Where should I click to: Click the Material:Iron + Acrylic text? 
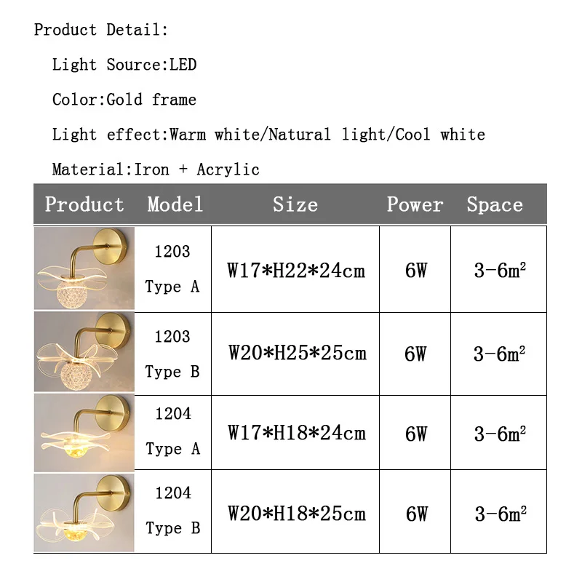[156, 170]
